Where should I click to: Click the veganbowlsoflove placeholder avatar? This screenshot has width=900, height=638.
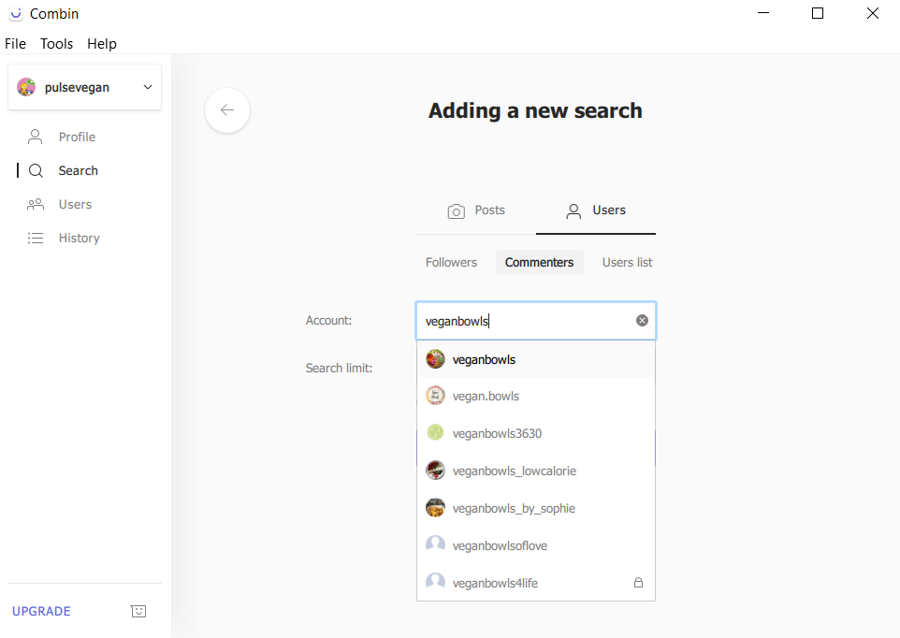tap(435, 544)
